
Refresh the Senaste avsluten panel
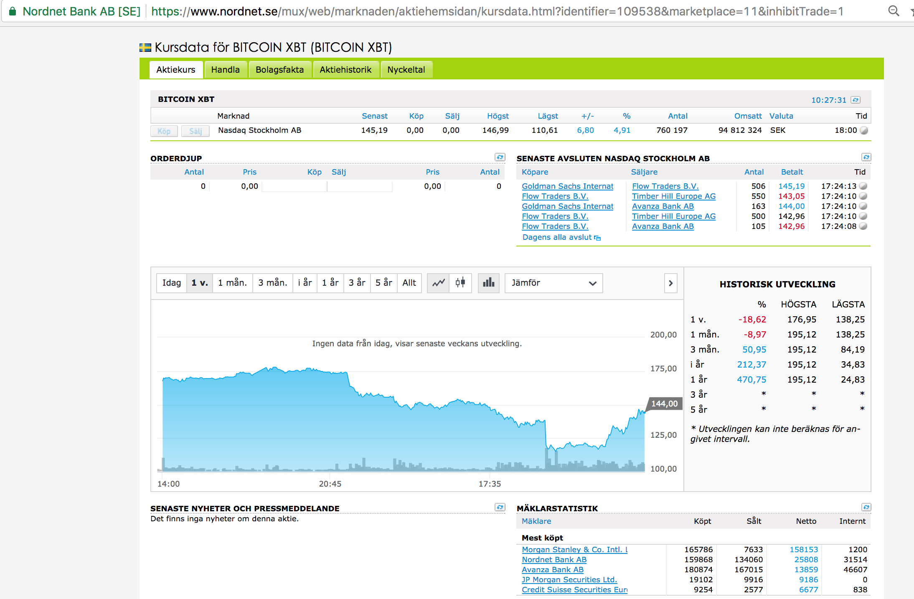(866, 157)
